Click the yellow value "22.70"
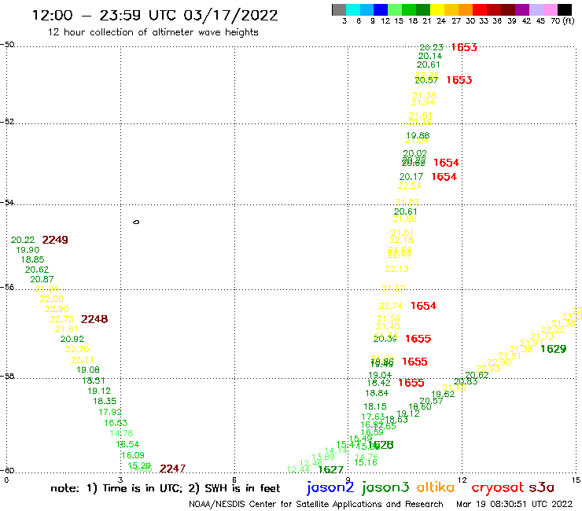Image resolution: width=582 pixels, height=511 pixels. (77, 350)
